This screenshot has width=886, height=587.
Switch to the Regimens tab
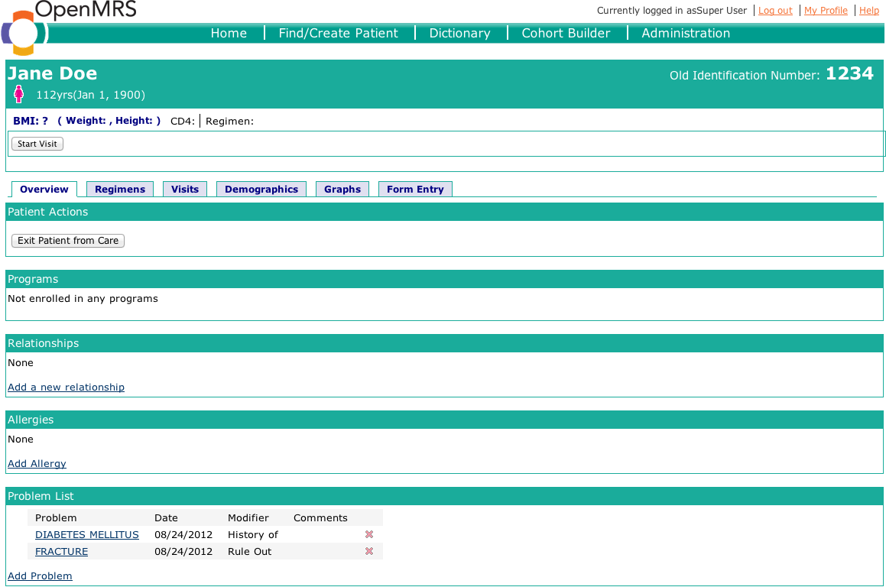point(120,190)
